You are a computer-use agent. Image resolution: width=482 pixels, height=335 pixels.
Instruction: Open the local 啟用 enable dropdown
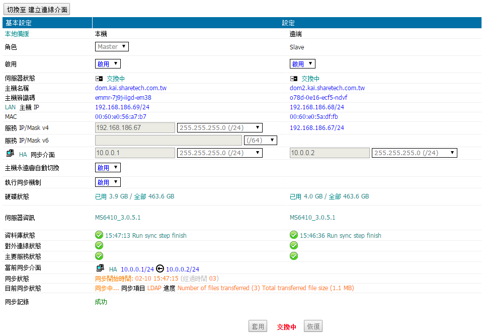click(x=108, y=64)
